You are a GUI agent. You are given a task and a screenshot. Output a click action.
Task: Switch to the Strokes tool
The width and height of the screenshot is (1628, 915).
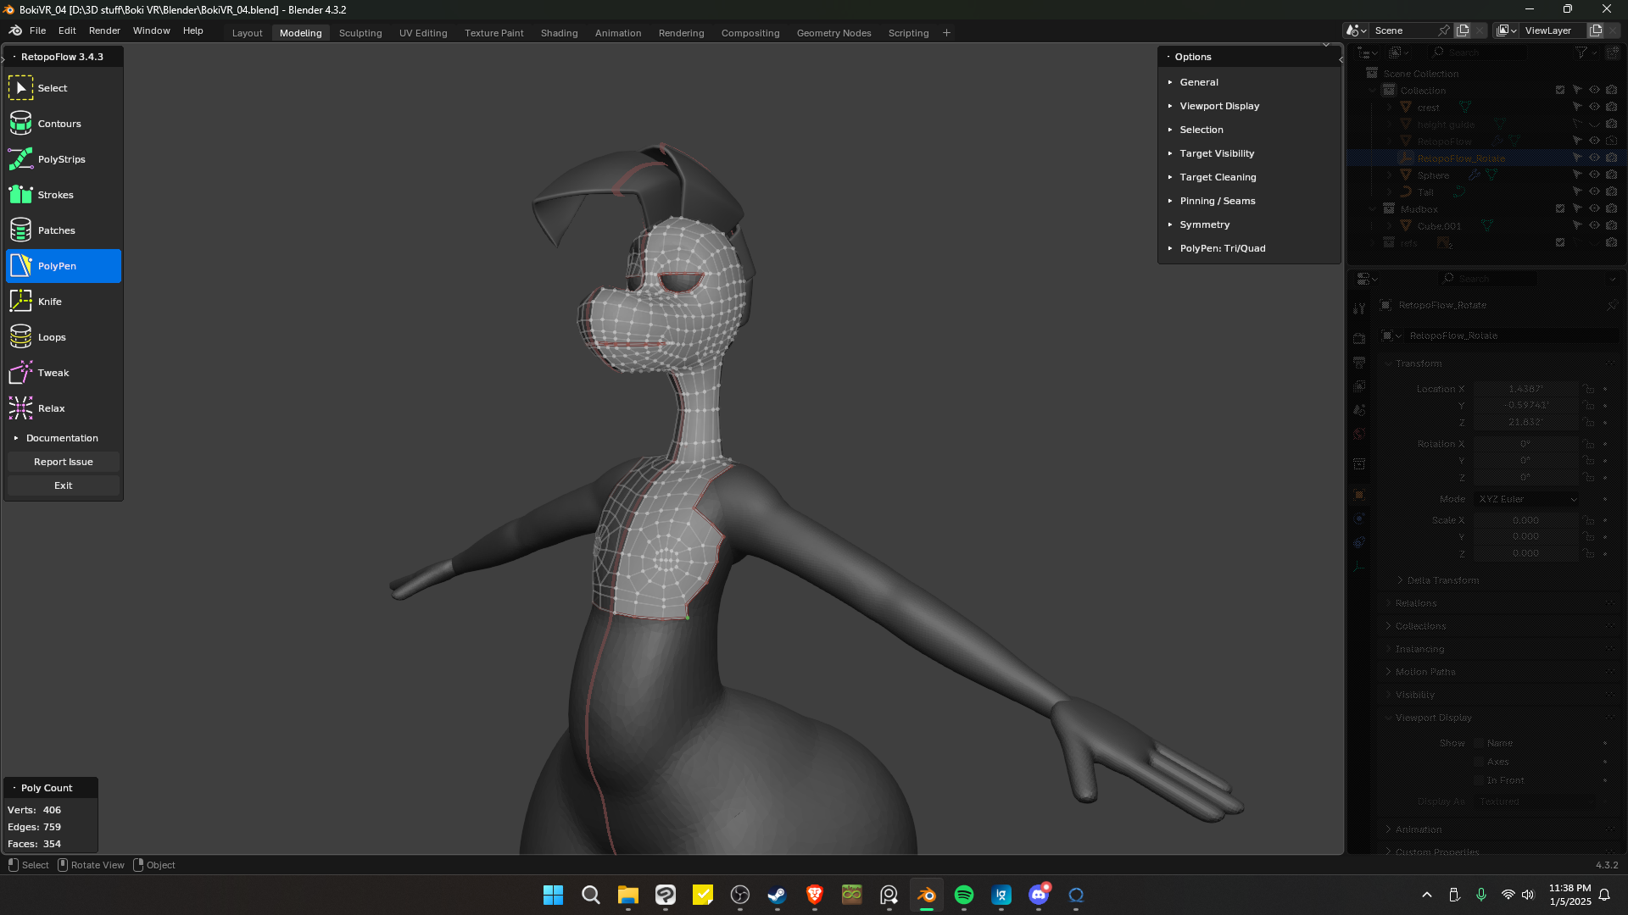point(64,195)
